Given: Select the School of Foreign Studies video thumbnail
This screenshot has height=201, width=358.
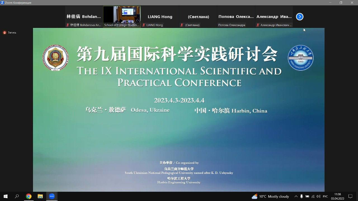Looking at the screenshot, I should 122,17.
